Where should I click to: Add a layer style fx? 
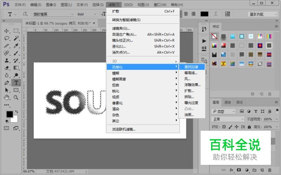point(231,170)
